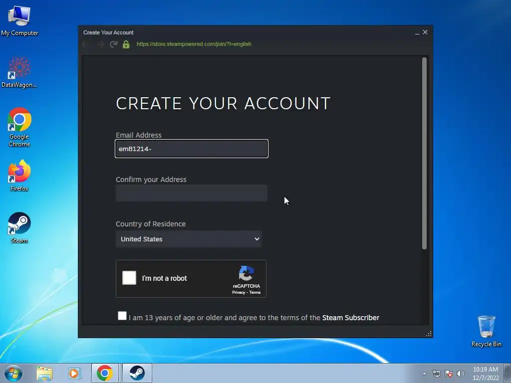
Task: Open the Windows Start menu
Action: (x=13, y=373)
